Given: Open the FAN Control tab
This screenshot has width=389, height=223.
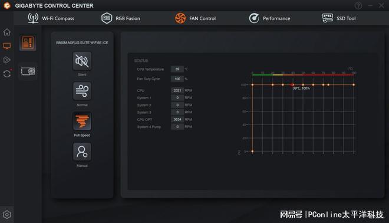Looking at the screenshot, I should [x=195, y=18].
